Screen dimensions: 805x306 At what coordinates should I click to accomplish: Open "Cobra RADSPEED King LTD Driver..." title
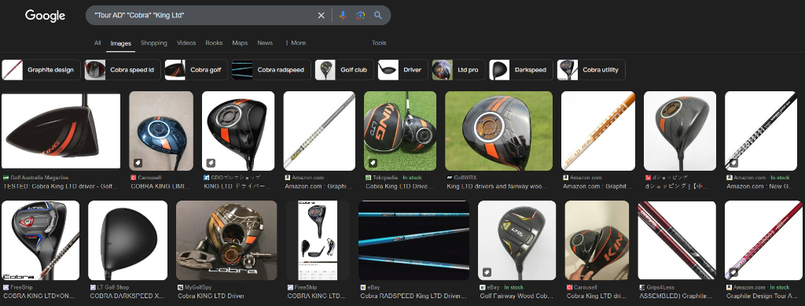coord(414,297)
